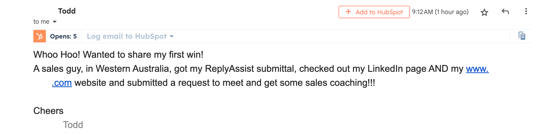The width and height of the screenshot is (536, 135).
Task: Click the Add to HubSpot button text
Action: 379,12
